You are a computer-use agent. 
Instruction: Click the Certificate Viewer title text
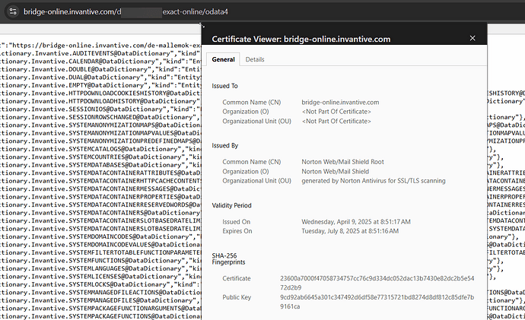[x=301, y=39]
